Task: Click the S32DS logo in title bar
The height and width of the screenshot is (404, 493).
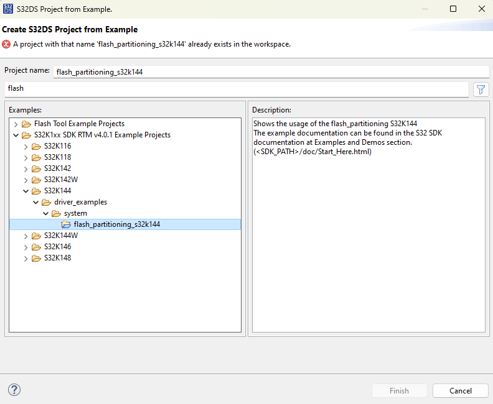Action: (9, 9)
